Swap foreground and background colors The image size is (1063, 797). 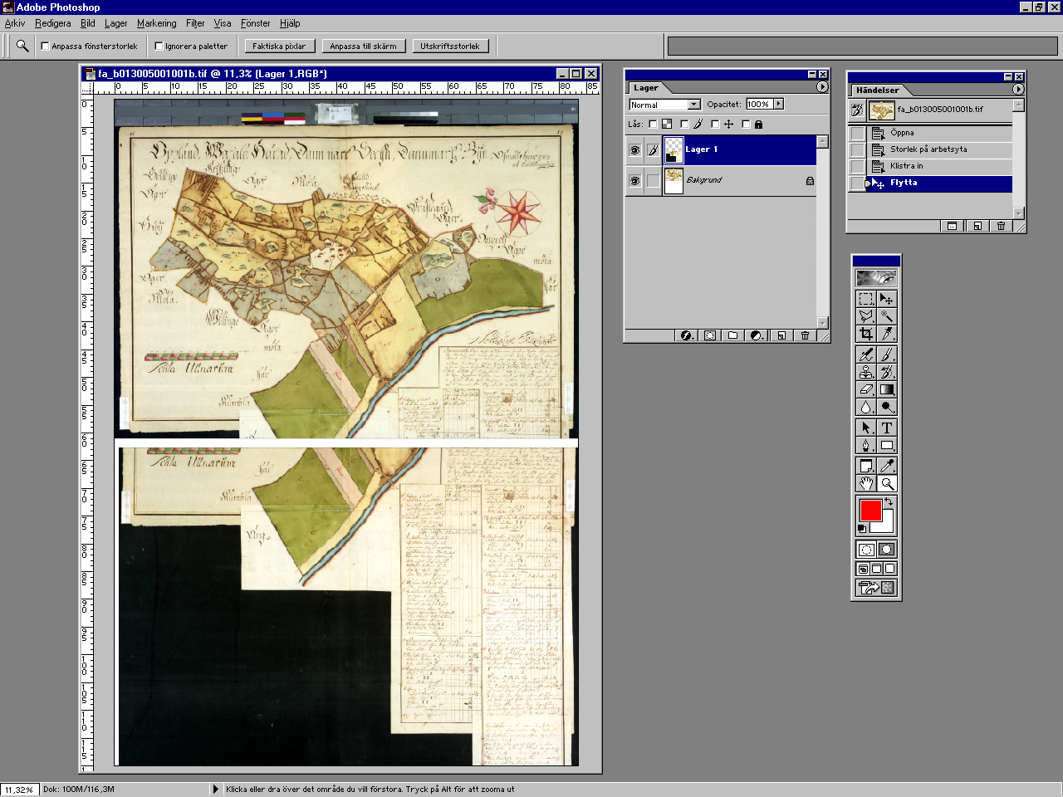889,502
